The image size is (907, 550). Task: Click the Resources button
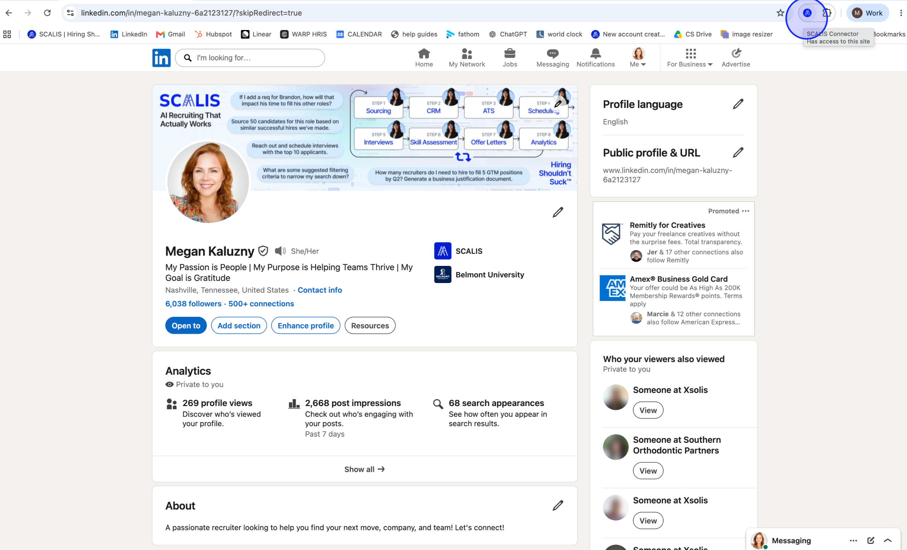pyautogui.click(x=370, y=326)
